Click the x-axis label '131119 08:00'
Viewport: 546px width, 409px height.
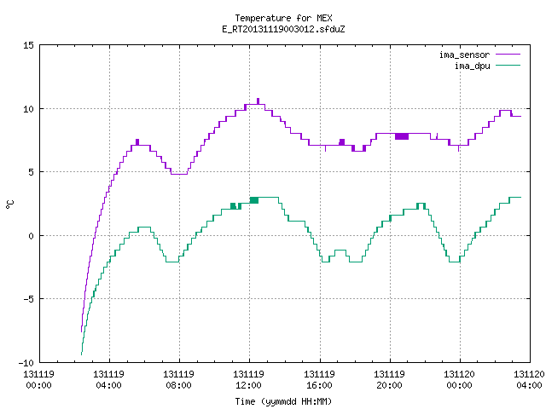click(178, 380)
